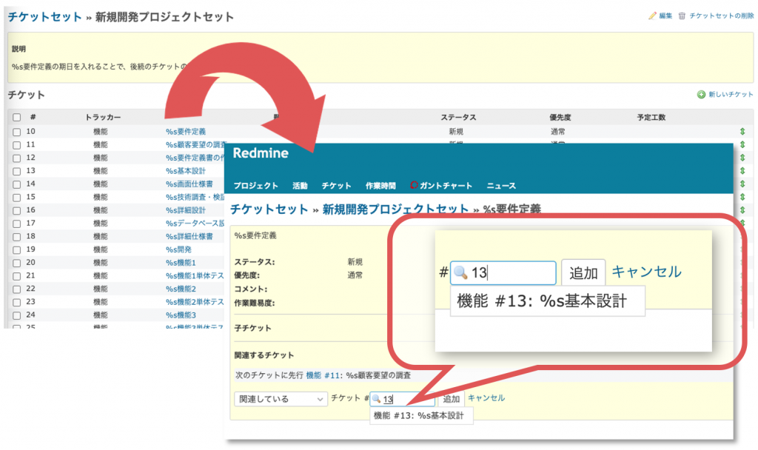Click ステータス column header in ticket table
The width and height of the screenshot is (758, 450).
(x=458, y=118)
